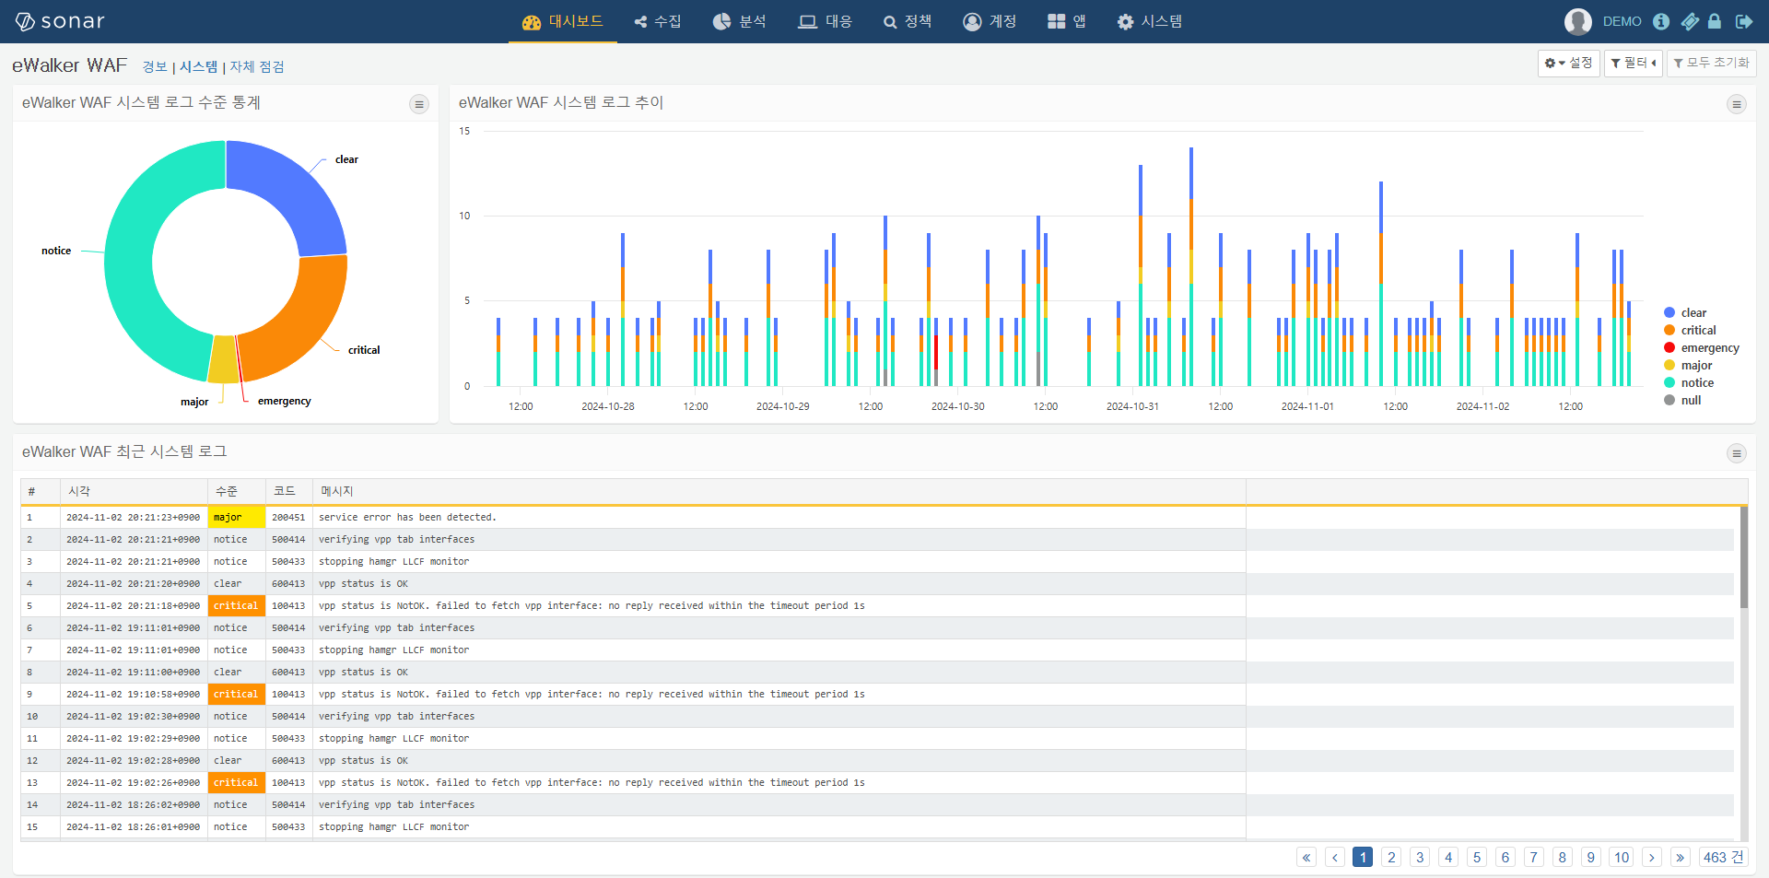
Task: Open the 분석 analysis menu
Action: click(x=739, y=21)
